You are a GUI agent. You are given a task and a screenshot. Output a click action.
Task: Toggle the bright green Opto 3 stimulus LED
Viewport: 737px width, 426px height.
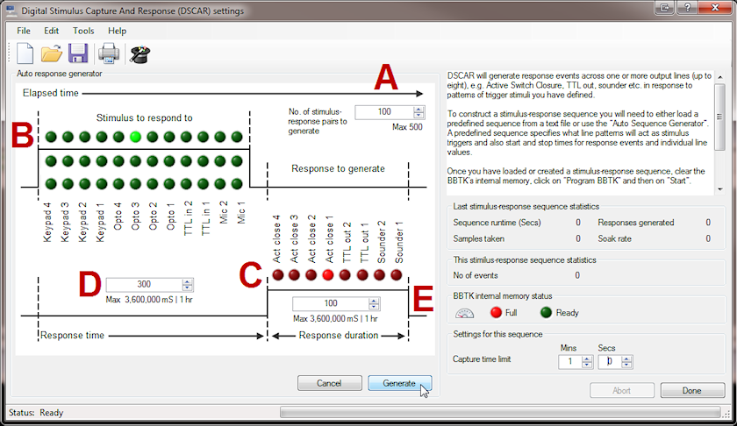[135, 137]
